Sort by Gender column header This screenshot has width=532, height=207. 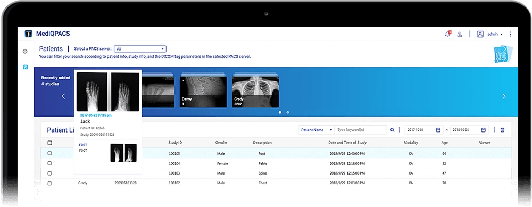(221, 143)
